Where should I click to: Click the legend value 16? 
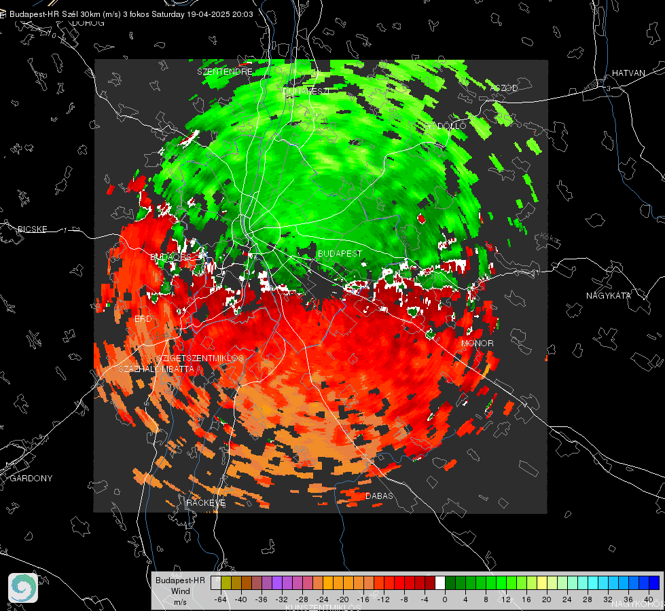pos(526,599)
